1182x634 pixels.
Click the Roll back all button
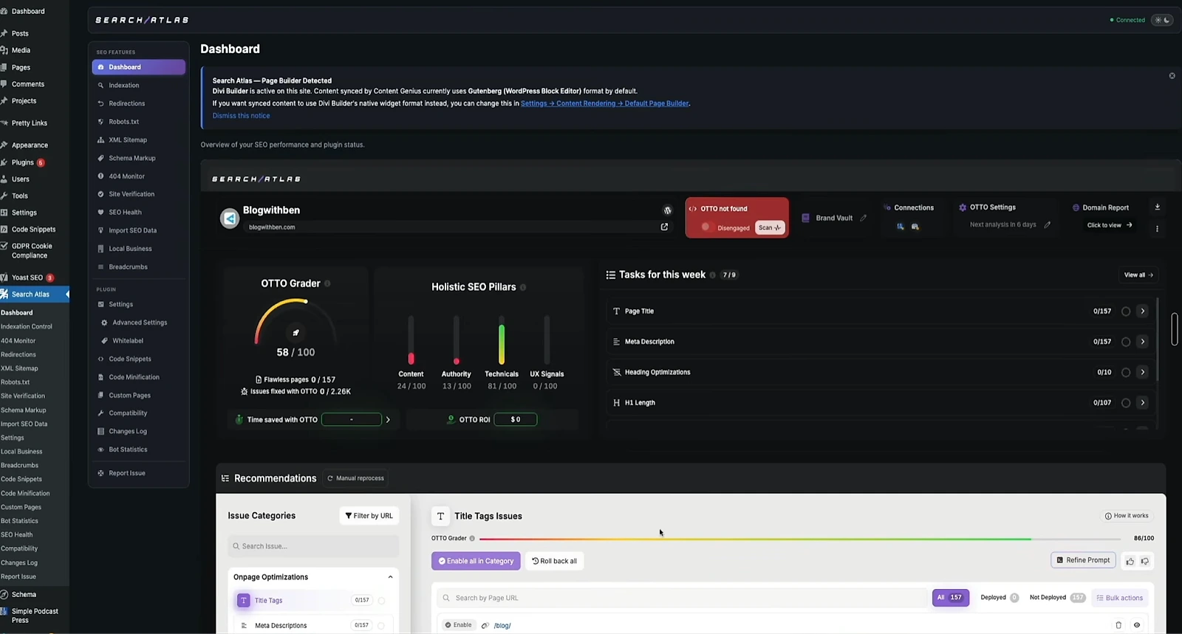pos(554,561)
